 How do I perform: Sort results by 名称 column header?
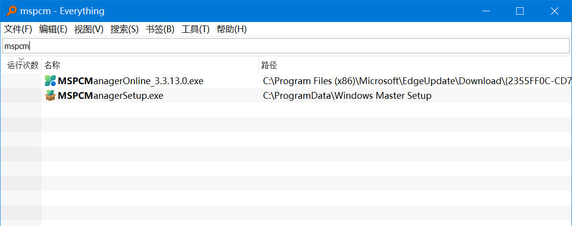(52, 65)
